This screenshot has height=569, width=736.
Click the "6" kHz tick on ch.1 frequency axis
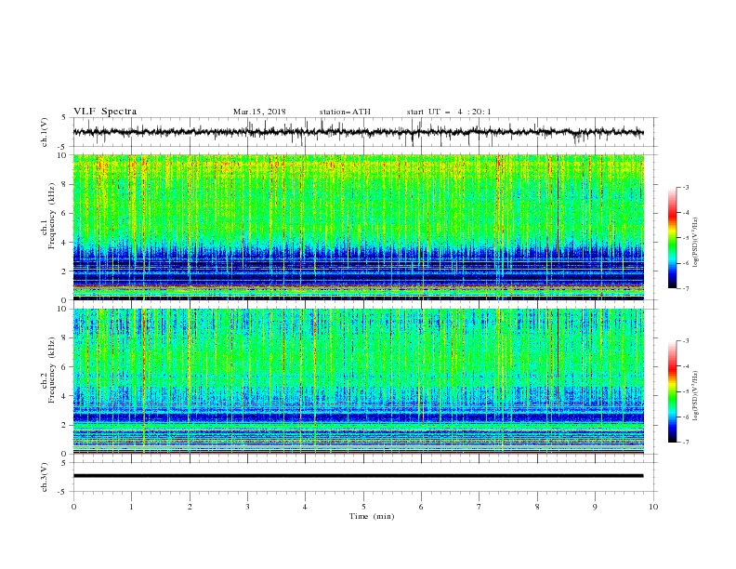pyautogui.click(x=65, y=214)
